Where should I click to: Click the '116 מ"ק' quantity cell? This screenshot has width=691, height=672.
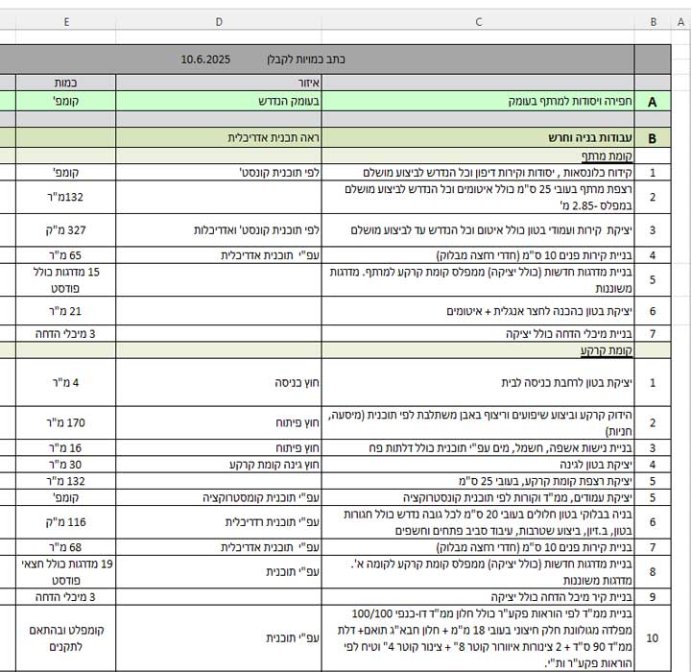[x=66, y=522]
